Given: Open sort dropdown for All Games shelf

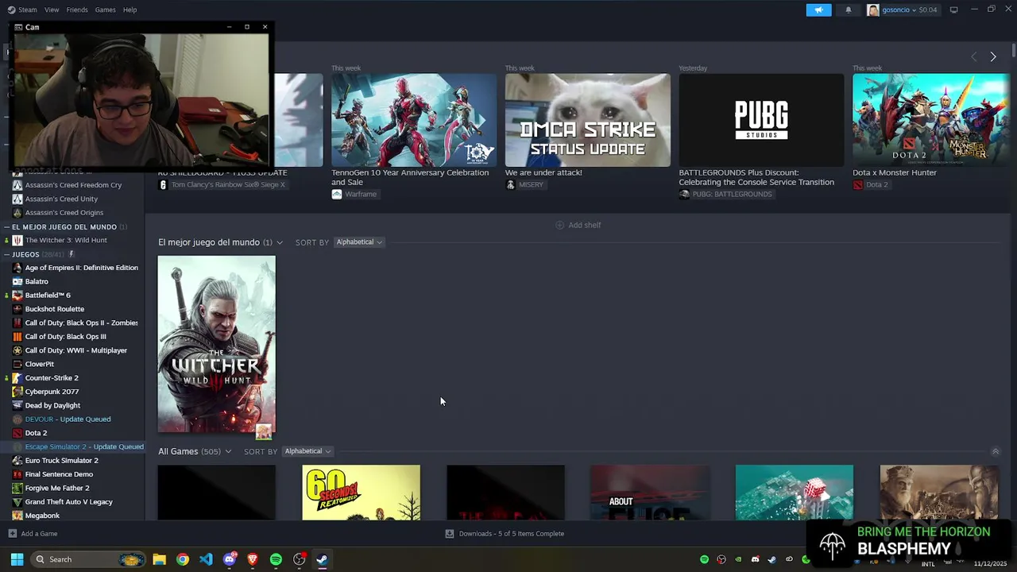Looking at the screenshot, I should coord(307,451).
